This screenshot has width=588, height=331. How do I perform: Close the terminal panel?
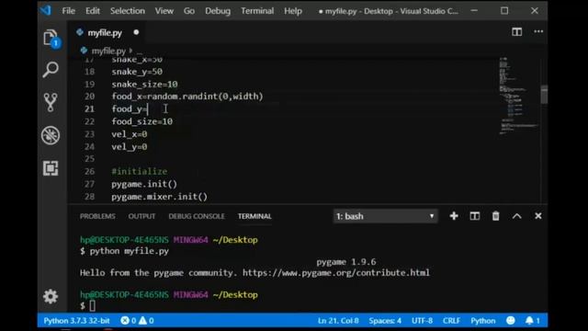pyautogui.click(x=538, y=216)
